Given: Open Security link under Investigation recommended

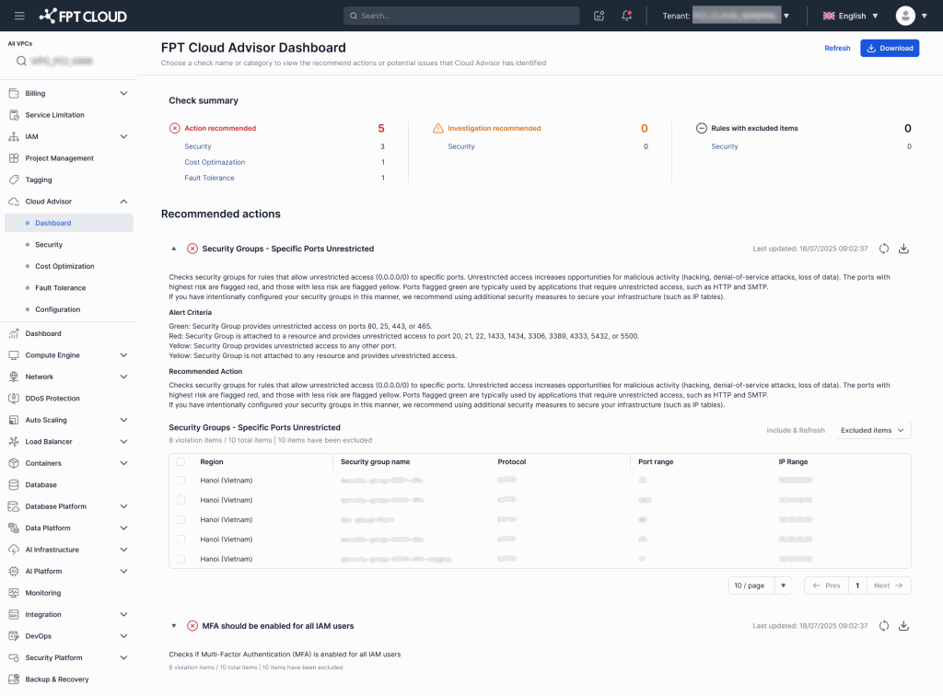Looking at the screenshot, I should click(x=461, y=146).
